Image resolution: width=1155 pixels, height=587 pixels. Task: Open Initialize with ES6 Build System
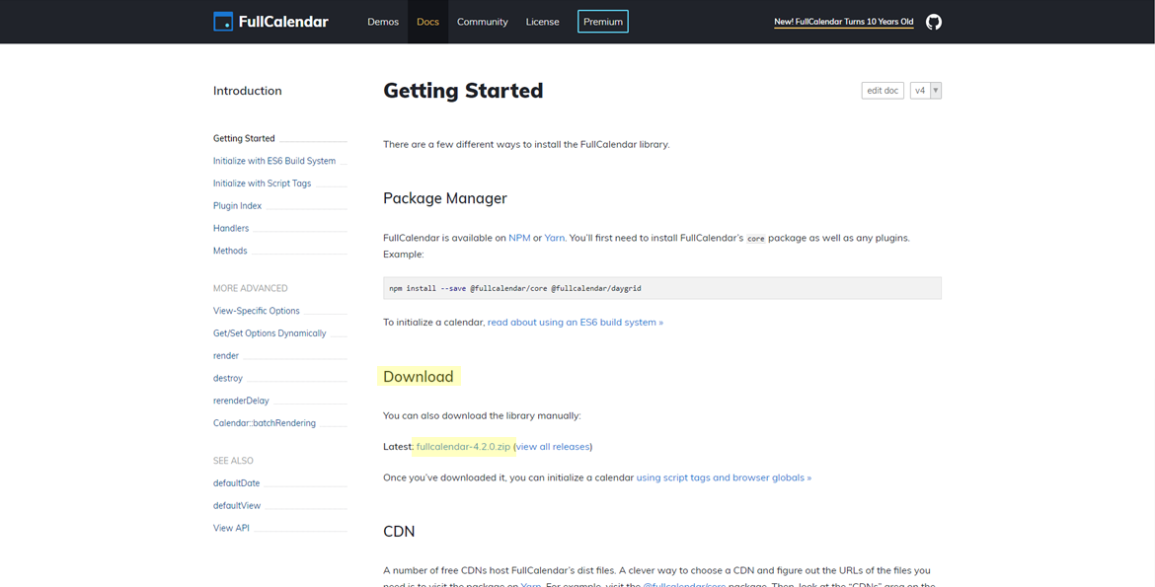tap(274, 161)
